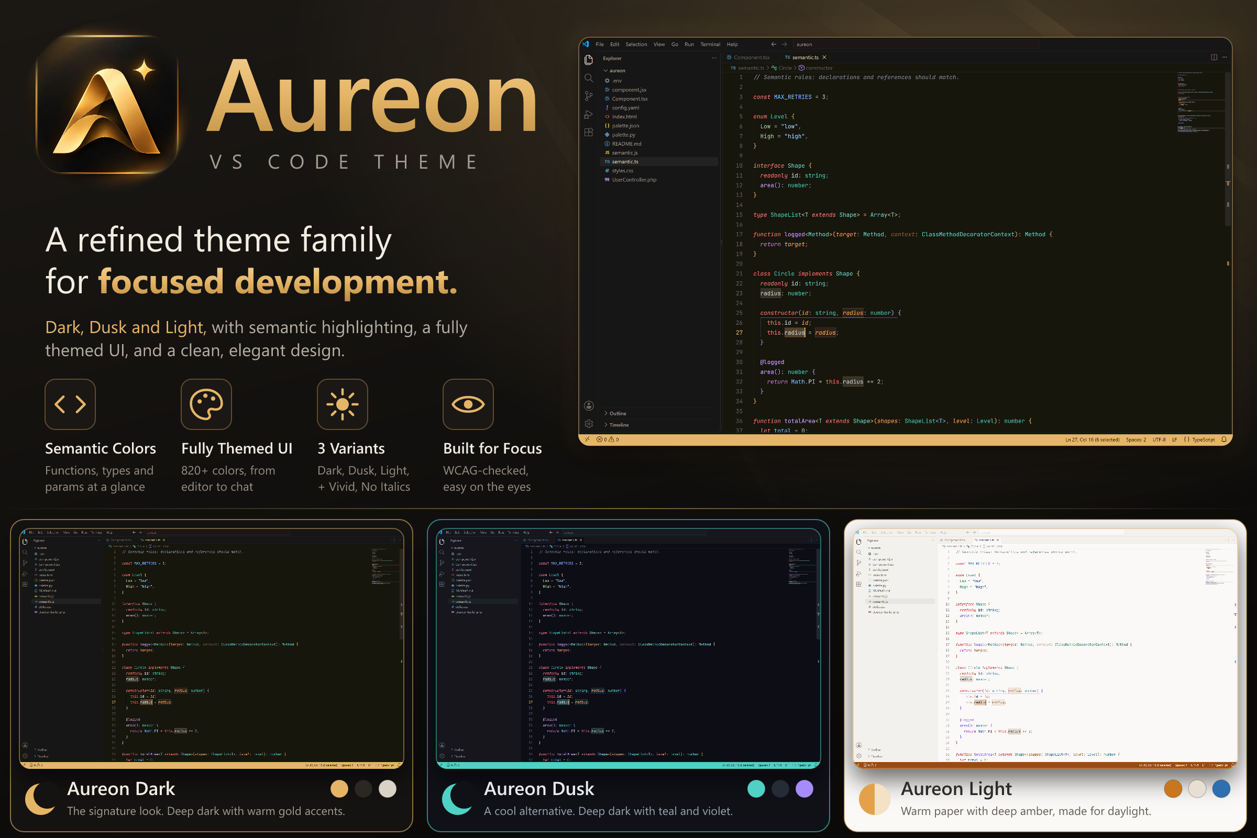
Task: Open the Source Control view icon
Action: coord(588,96)
